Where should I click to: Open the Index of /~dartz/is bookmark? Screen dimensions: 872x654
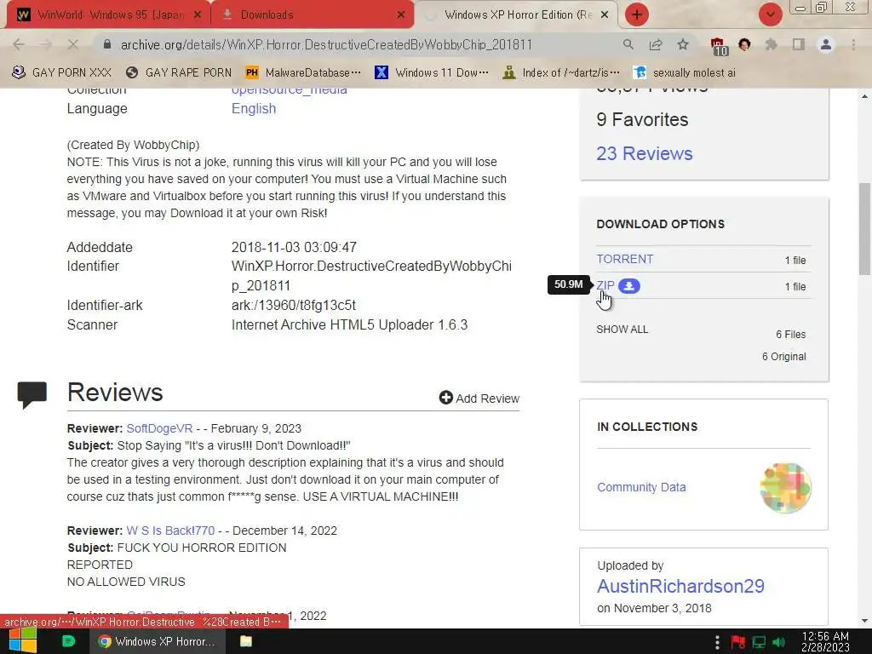coord(562,73)
